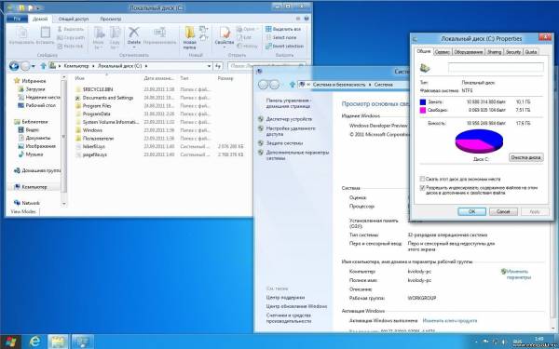Select Рабочий стол in the sidebar
559x349 pixels.
(x=36, y=105)
